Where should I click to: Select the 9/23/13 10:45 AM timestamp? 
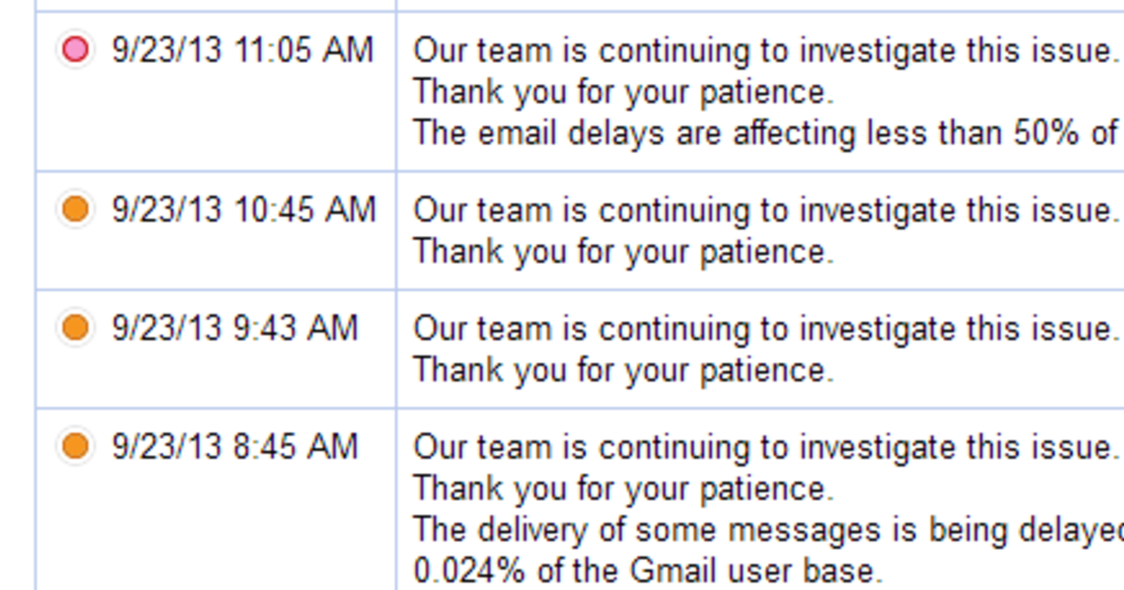pyautogui.click(x=244, y=209)
